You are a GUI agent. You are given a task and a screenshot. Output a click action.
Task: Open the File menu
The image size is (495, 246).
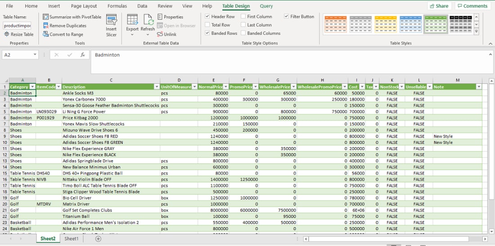(9, 6)
